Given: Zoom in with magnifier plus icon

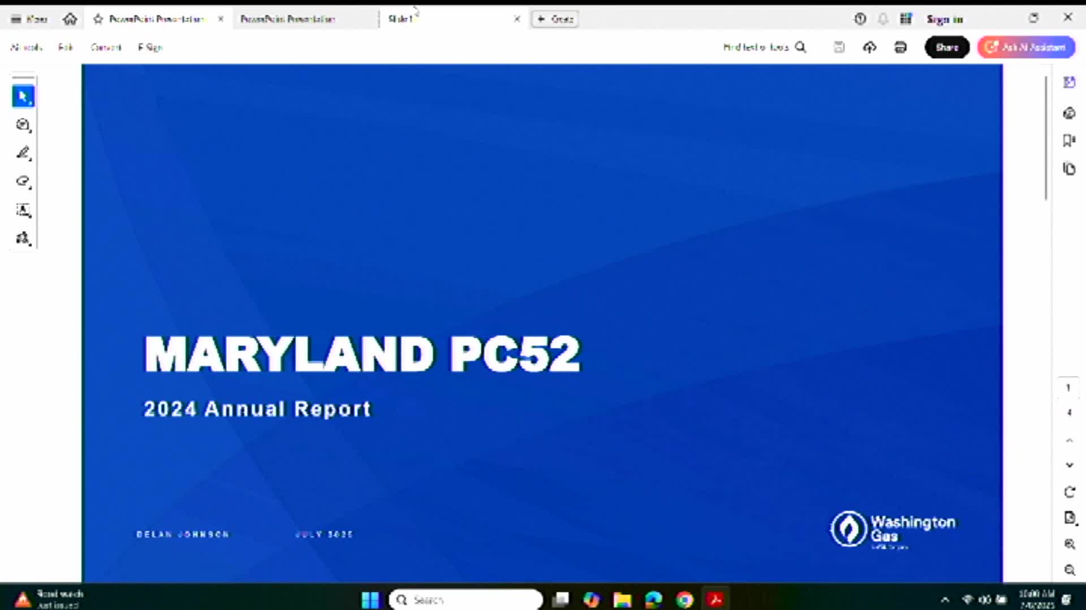Looking at the screenshot, I should click(1069, 544).
